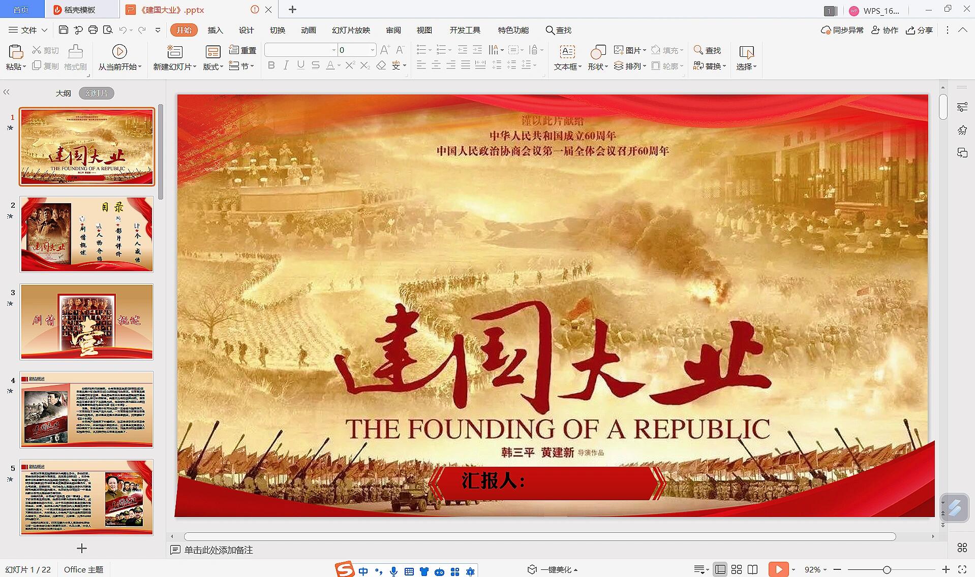Click the zoom slider handle

[x=887, y=569]
